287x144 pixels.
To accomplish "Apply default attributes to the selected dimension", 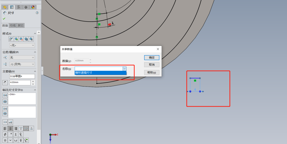I will click(11, 39).
